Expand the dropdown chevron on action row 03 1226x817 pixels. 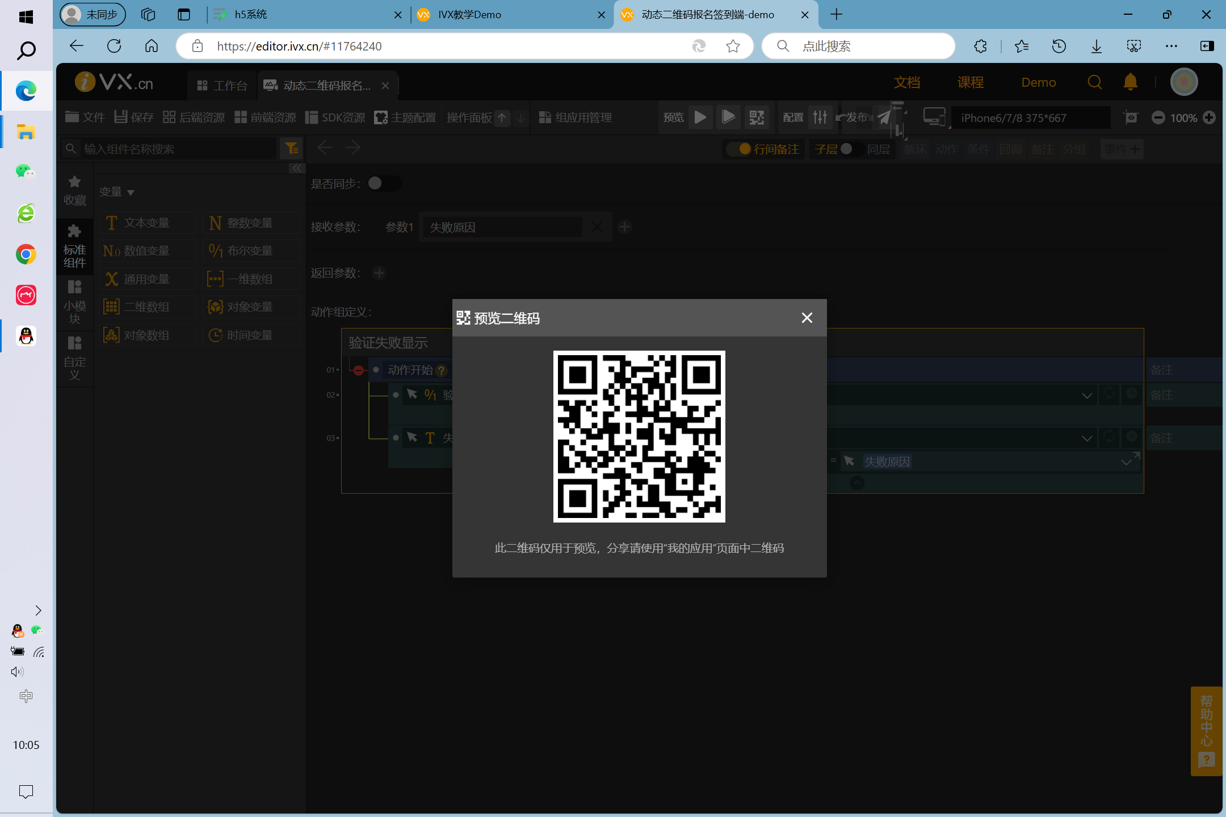1087,438
